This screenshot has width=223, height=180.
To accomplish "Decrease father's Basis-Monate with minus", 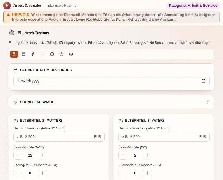I will [123, 155].
